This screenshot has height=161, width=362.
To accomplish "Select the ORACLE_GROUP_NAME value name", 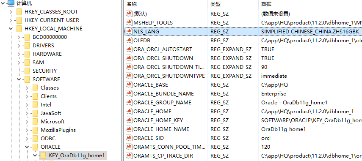I will click(x=162, y=103).
